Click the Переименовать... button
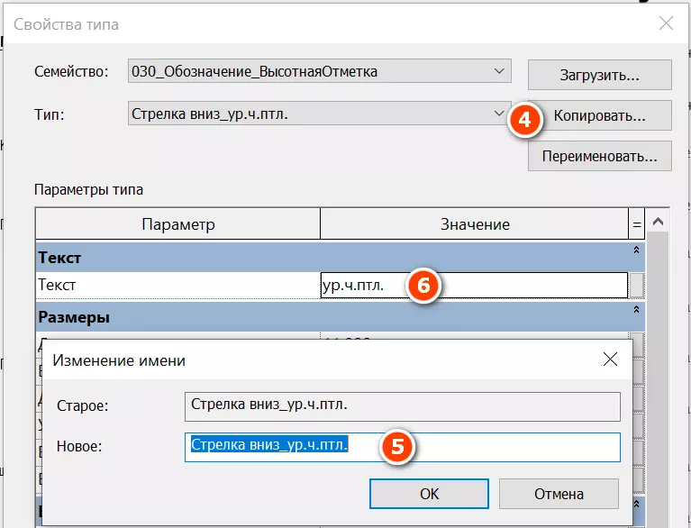The height and width of the screenshot is (528, 691). [x=599, y=155]
